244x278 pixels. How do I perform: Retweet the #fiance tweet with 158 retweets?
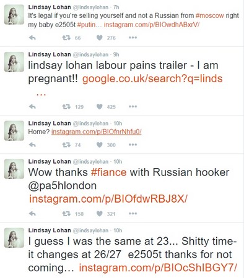point(66,214)
